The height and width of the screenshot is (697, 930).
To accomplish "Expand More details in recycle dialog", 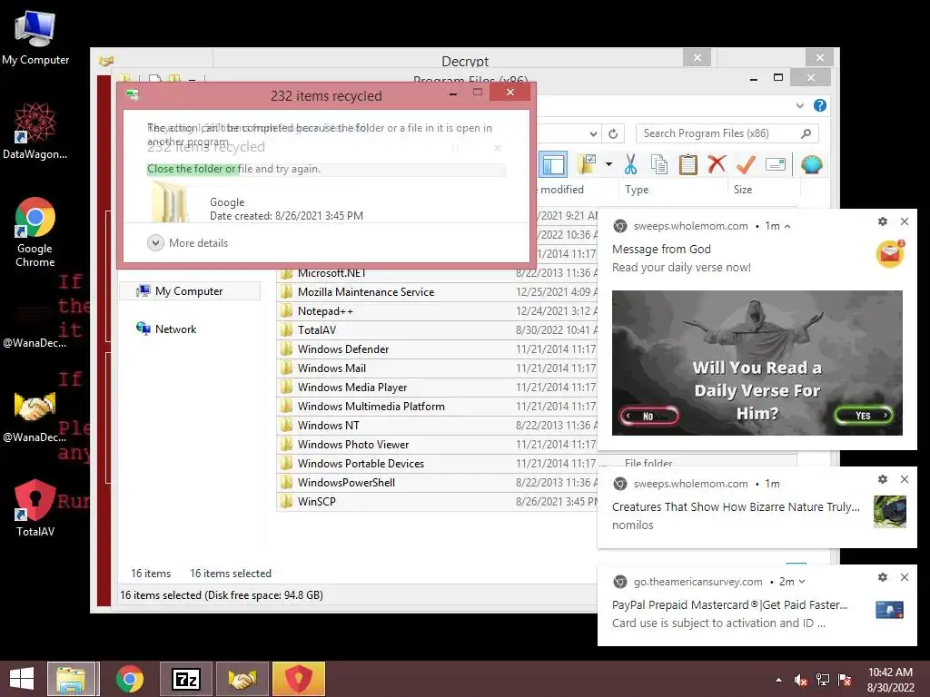I will pyautogui.click(x=187, y=243).
